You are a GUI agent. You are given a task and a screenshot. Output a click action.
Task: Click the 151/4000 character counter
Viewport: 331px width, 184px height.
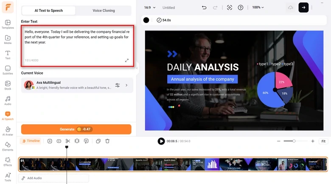[31, 60]
